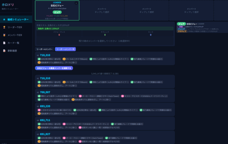
Task: Click the trophy icon beside リーダーTIER
Action: click(x=4, y=27)
